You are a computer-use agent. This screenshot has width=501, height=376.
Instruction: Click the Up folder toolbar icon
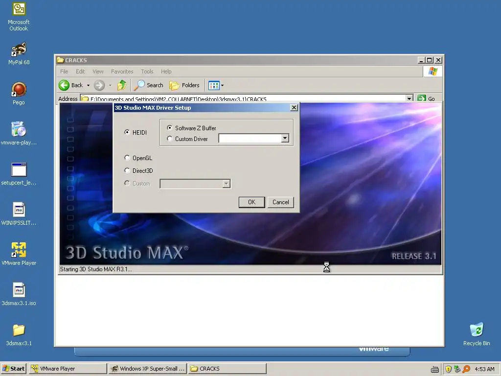point(122,85)
